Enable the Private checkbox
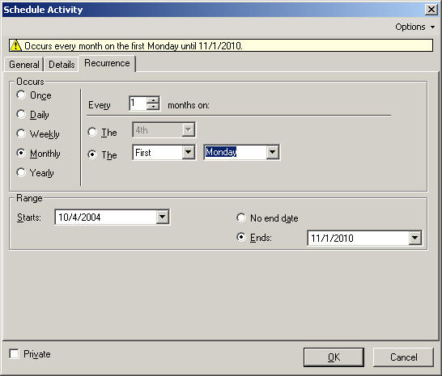Image resolution: width=442 pixels, height=376 pixels. tap(14, 353)
